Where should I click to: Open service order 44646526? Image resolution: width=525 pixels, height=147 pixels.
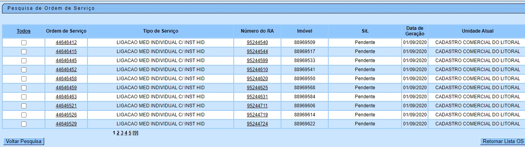click(66, 115)
